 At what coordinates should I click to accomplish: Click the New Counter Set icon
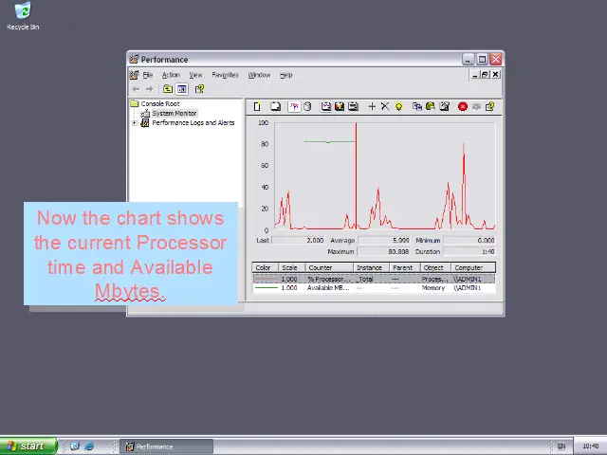257,106
